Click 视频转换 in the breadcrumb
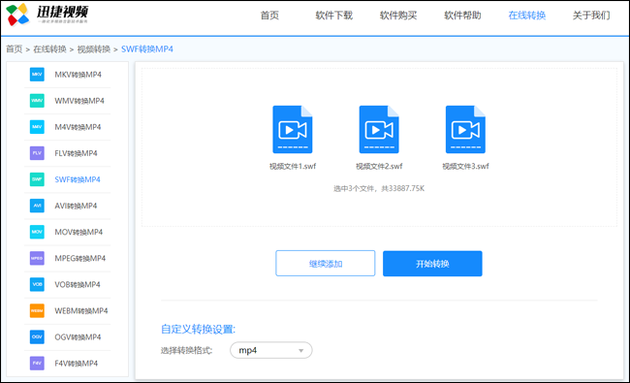Image resolution: width=630 pixels, height=383 pixels. pyautogui.click(x=94, y=49)
